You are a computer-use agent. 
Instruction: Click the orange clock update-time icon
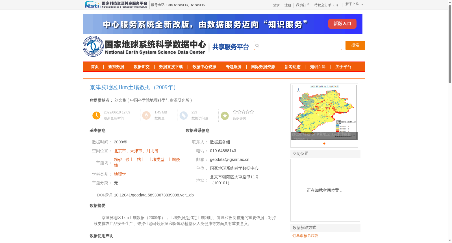pos(96,115)
